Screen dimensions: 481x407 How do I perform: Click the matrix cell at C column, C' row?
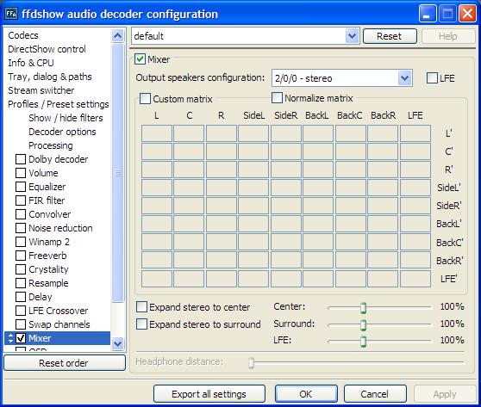(189, 151)
